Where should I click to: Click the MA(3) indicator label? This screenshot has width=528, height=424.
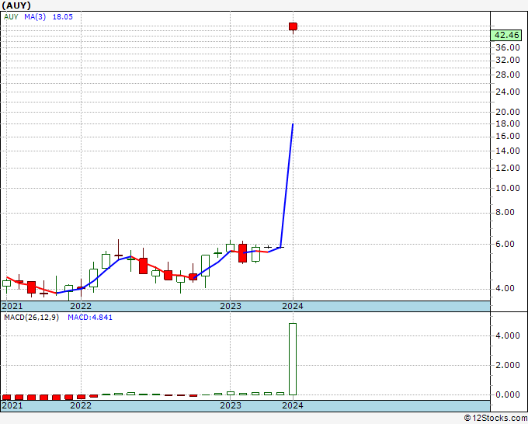pyautogui.click(x=35, y=17)
